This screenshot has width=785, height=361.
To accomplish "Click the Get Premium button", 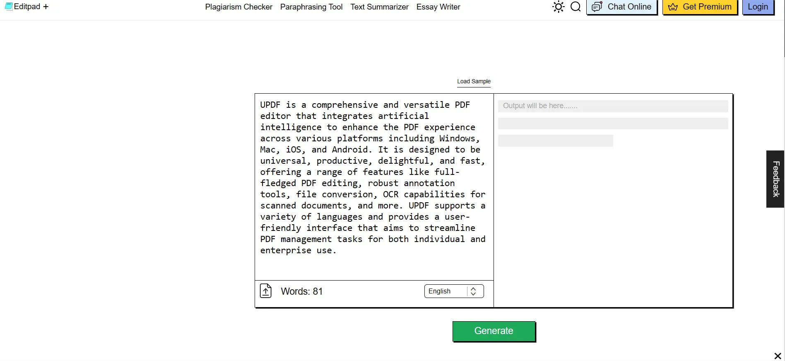I will 700,7.
